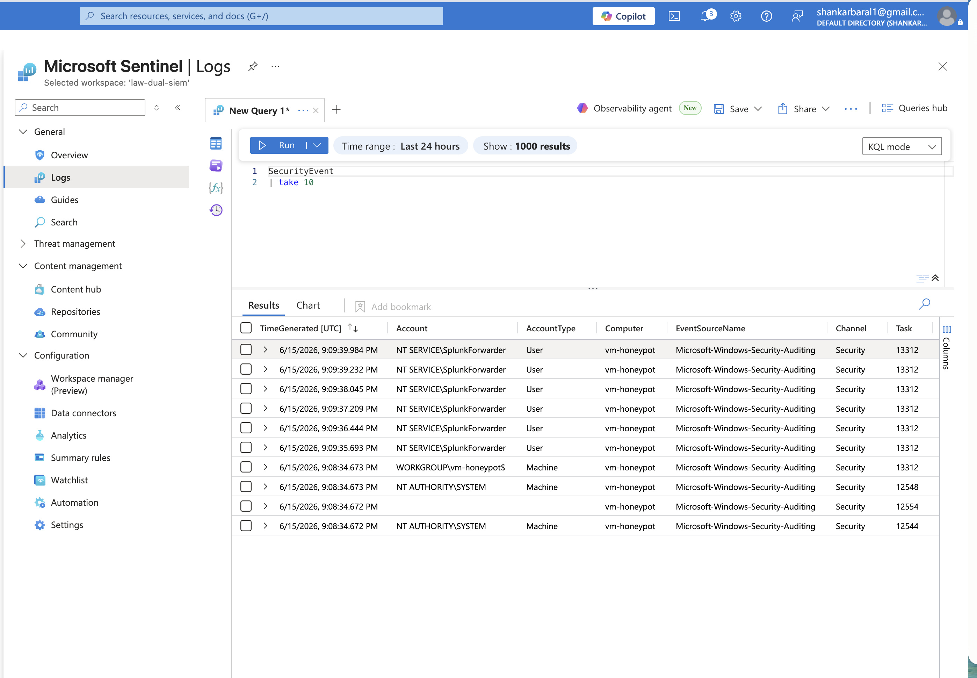Open search magnifier in results pane
977x678 pixels.
pyautogui.click(x=924, y=304)
